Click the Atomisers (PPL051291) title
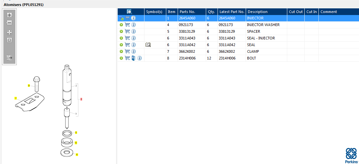This screenshot has height=164, width=359. [23, 4]
